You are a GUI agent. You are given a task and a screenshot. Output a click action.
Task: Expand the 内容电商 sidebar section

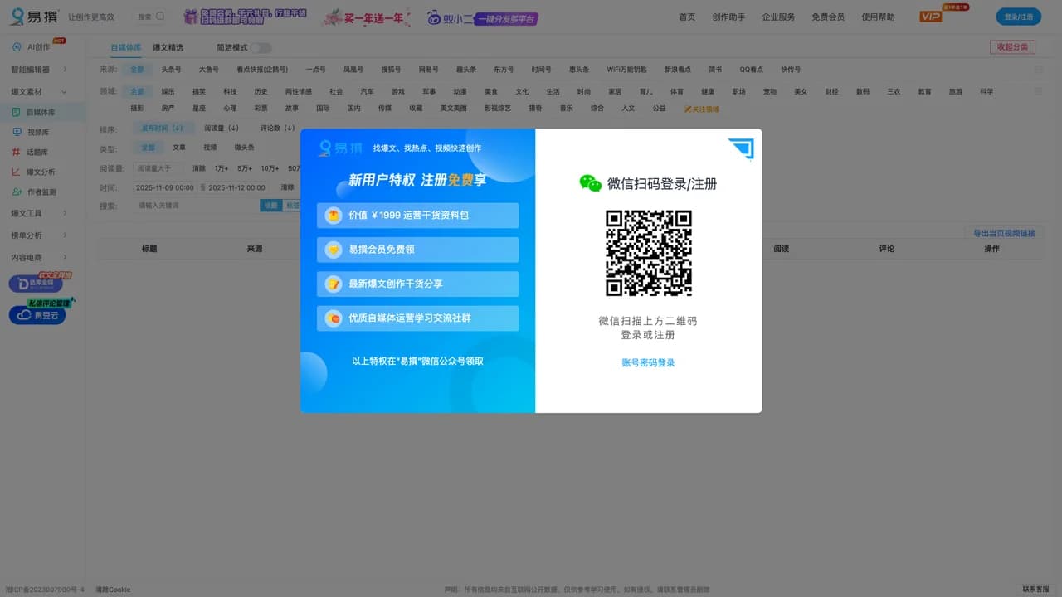tap(39, 258)
